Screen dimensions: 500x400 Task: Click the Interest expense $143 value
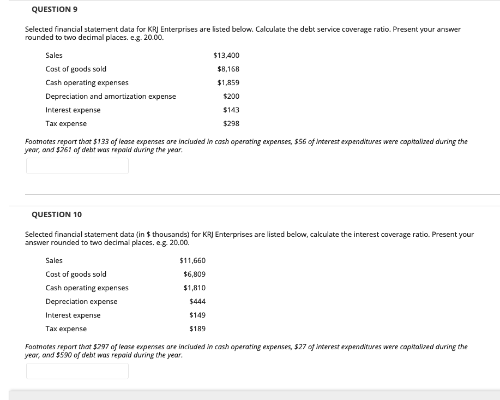(231, 110)
